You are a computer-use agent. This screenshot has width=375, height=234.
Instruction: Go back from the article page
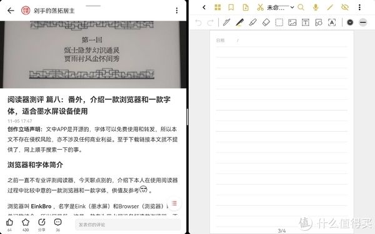click(11, 11)
